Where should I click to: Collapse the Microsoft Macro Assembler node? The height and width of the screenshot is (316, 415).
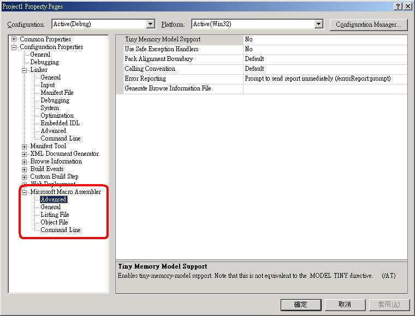coord(25,192)
